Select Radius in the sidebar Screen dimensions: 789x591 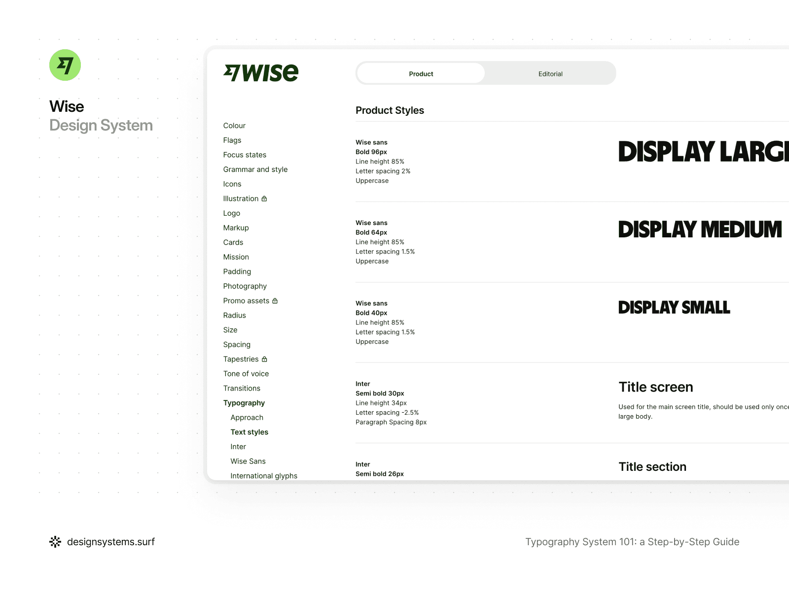(235, 315)
